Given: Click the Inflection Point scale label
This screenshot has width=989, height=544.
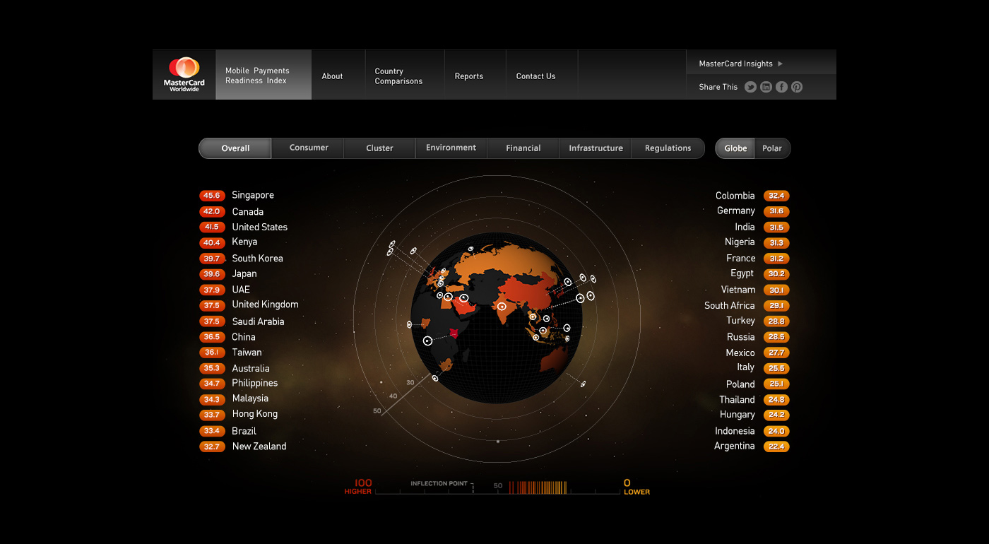Looking at the screenshot, I should tap(439, 484).
